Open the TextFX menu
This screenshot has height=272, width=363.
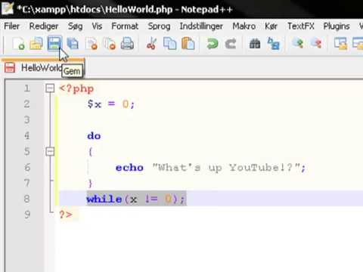[x=301, y=26]
